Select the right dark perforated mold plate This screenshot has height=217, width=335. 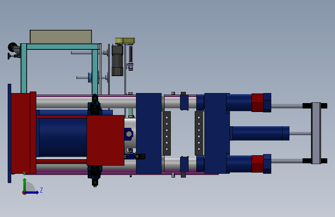(199, 133)
